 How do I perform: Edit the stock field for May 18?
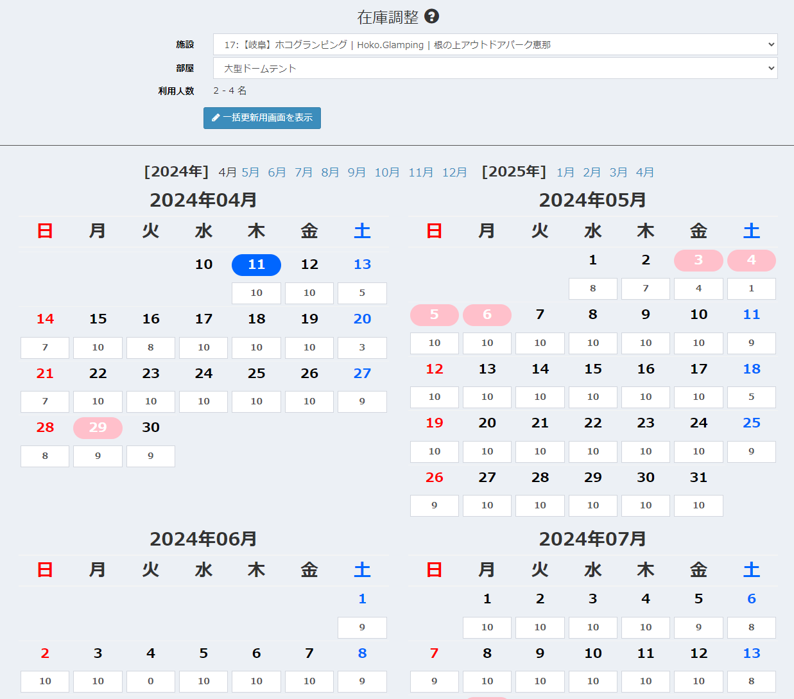tap(752, 397)
